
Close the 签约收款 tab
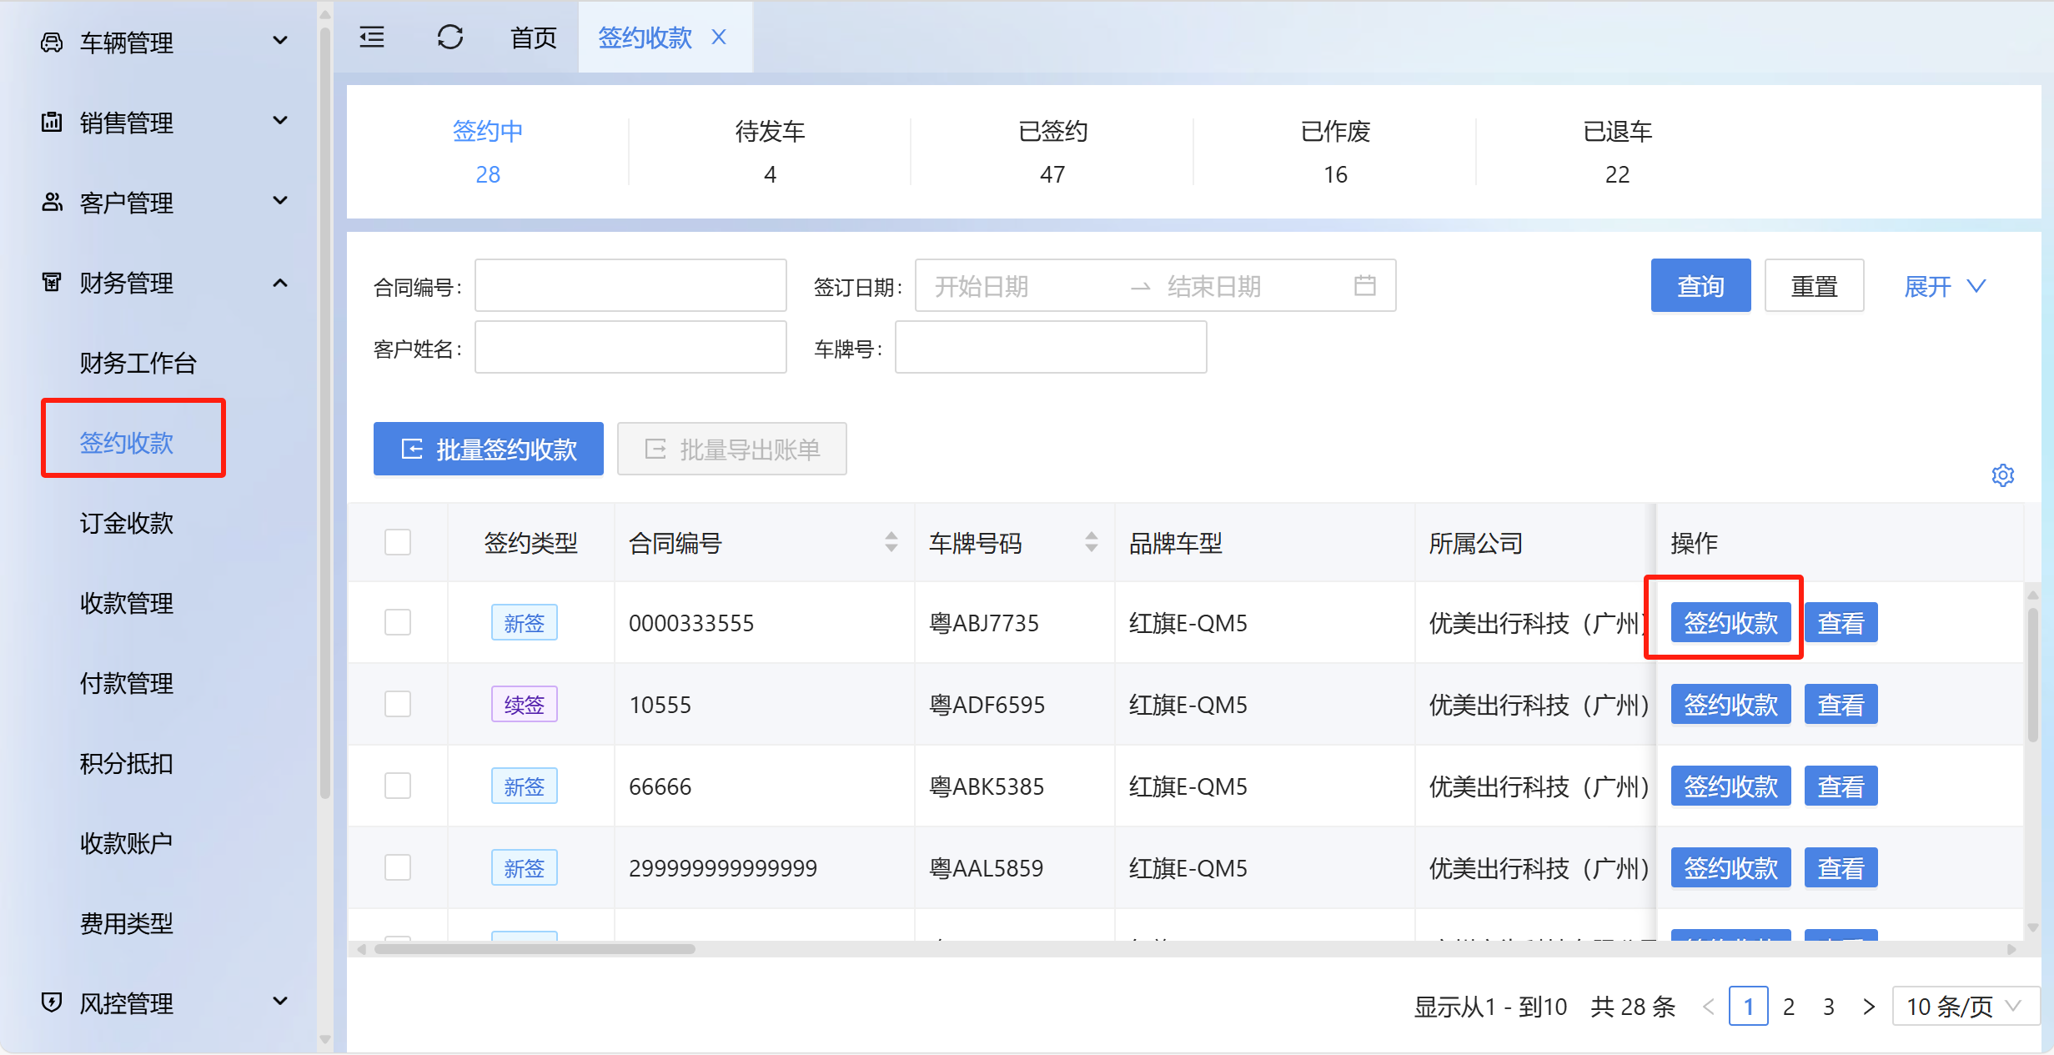[719, 38]
